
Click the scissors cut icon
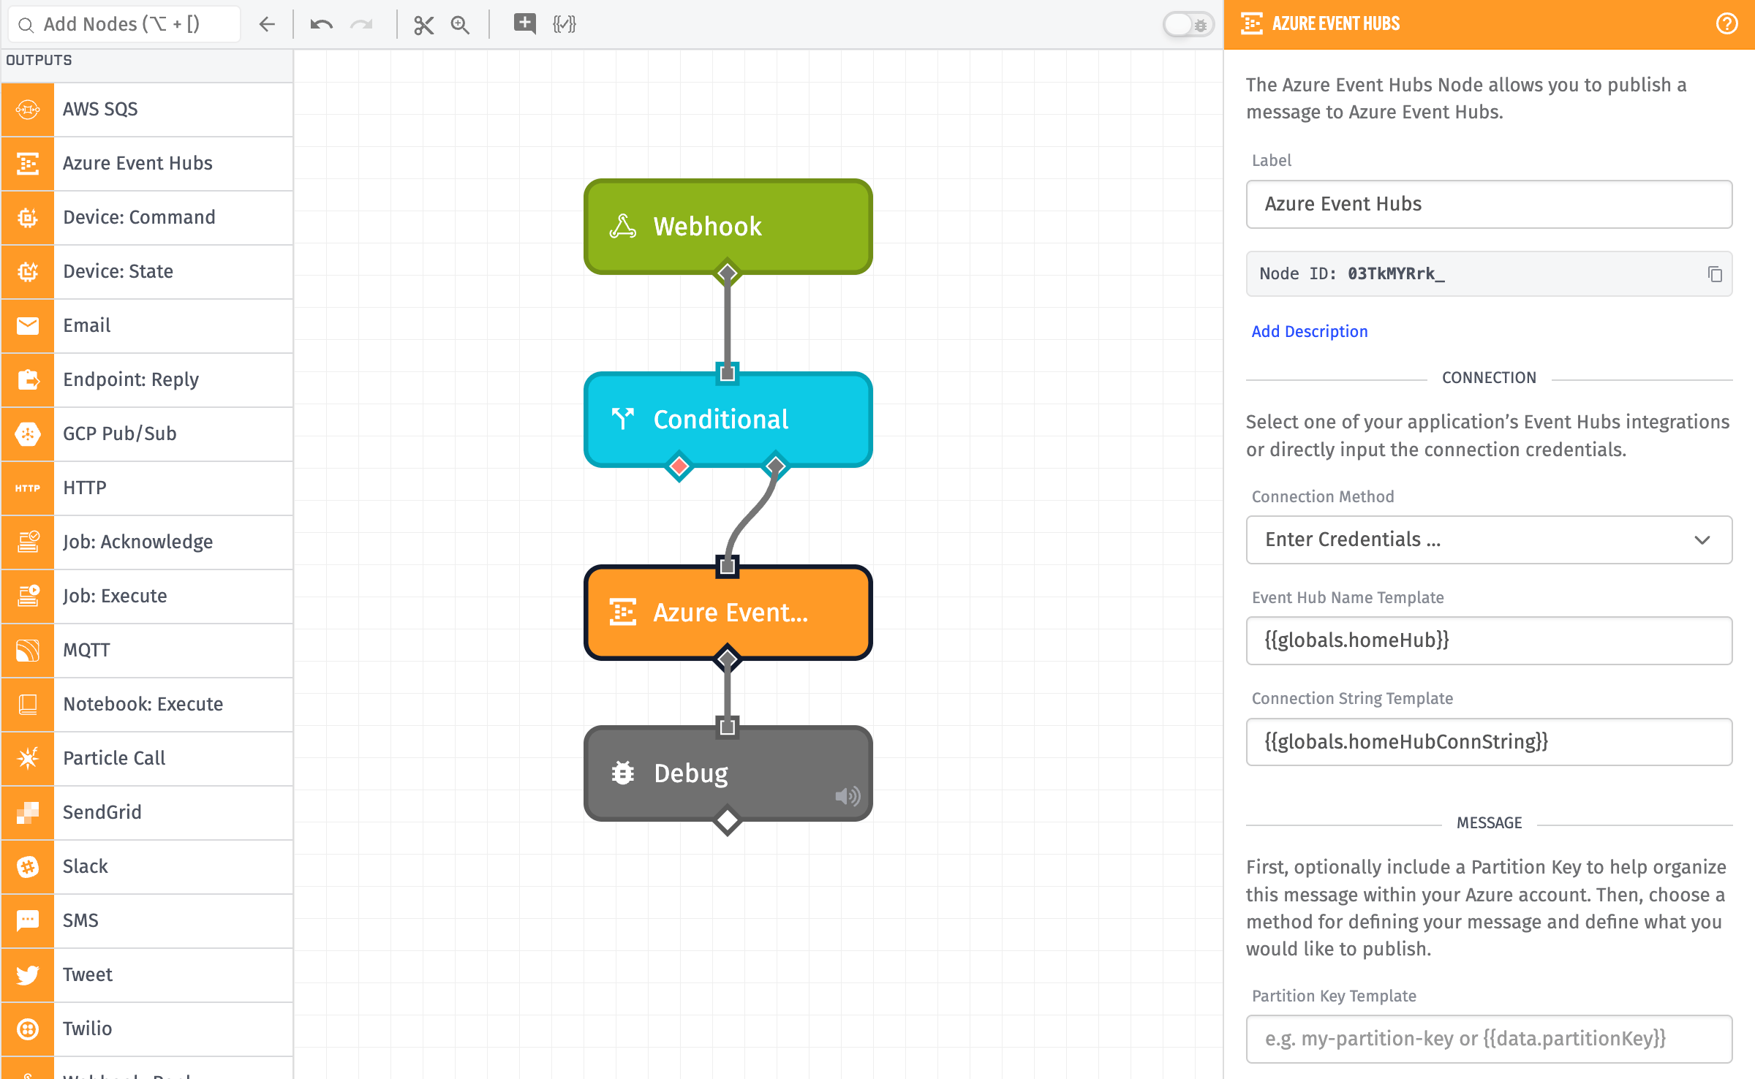point(423,25)
